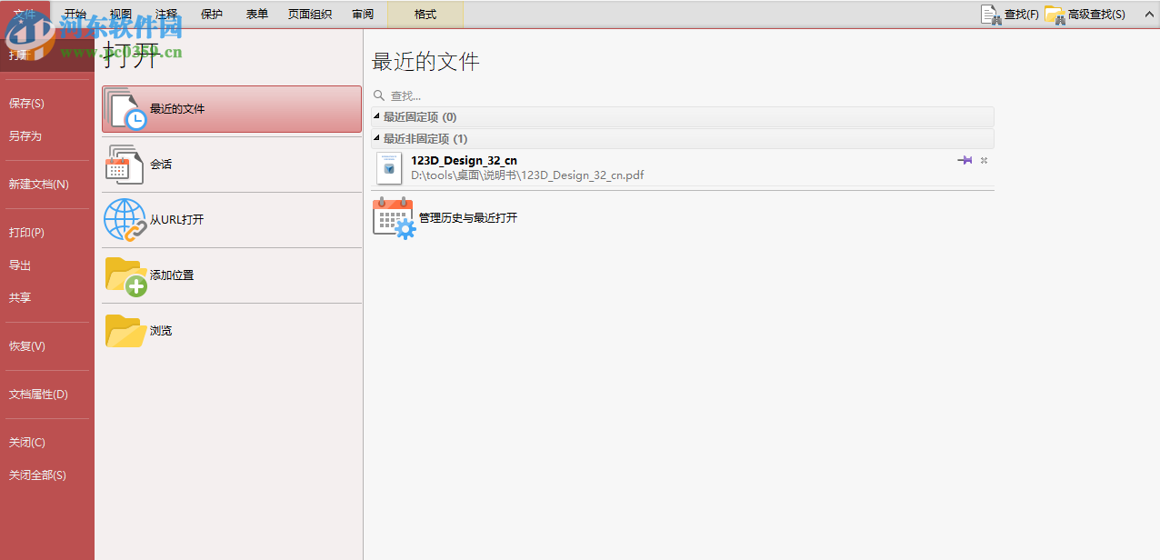Select the 最近的文件 clock-document icon
1160x560 pixels.
point(125,108)
